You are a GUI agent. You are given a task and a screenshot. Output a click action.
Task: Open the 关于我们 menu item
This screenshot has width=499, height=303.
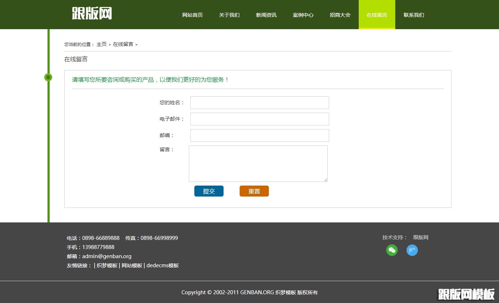point(229,15)
